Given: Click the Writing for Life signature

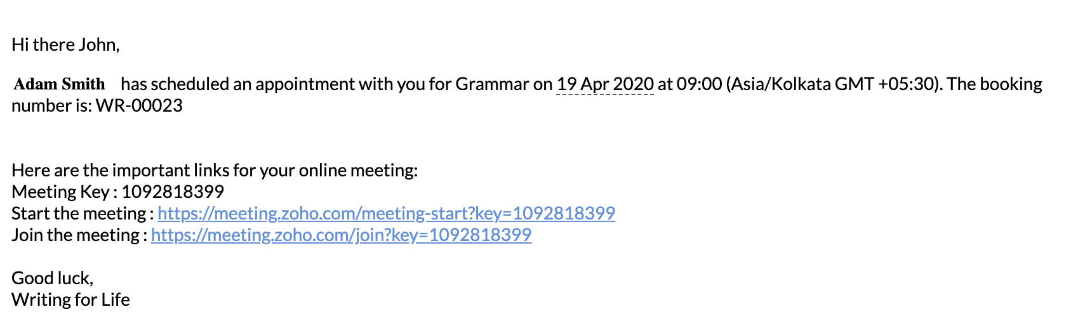Looking at the screenshot, I should (x=70, y=299).
